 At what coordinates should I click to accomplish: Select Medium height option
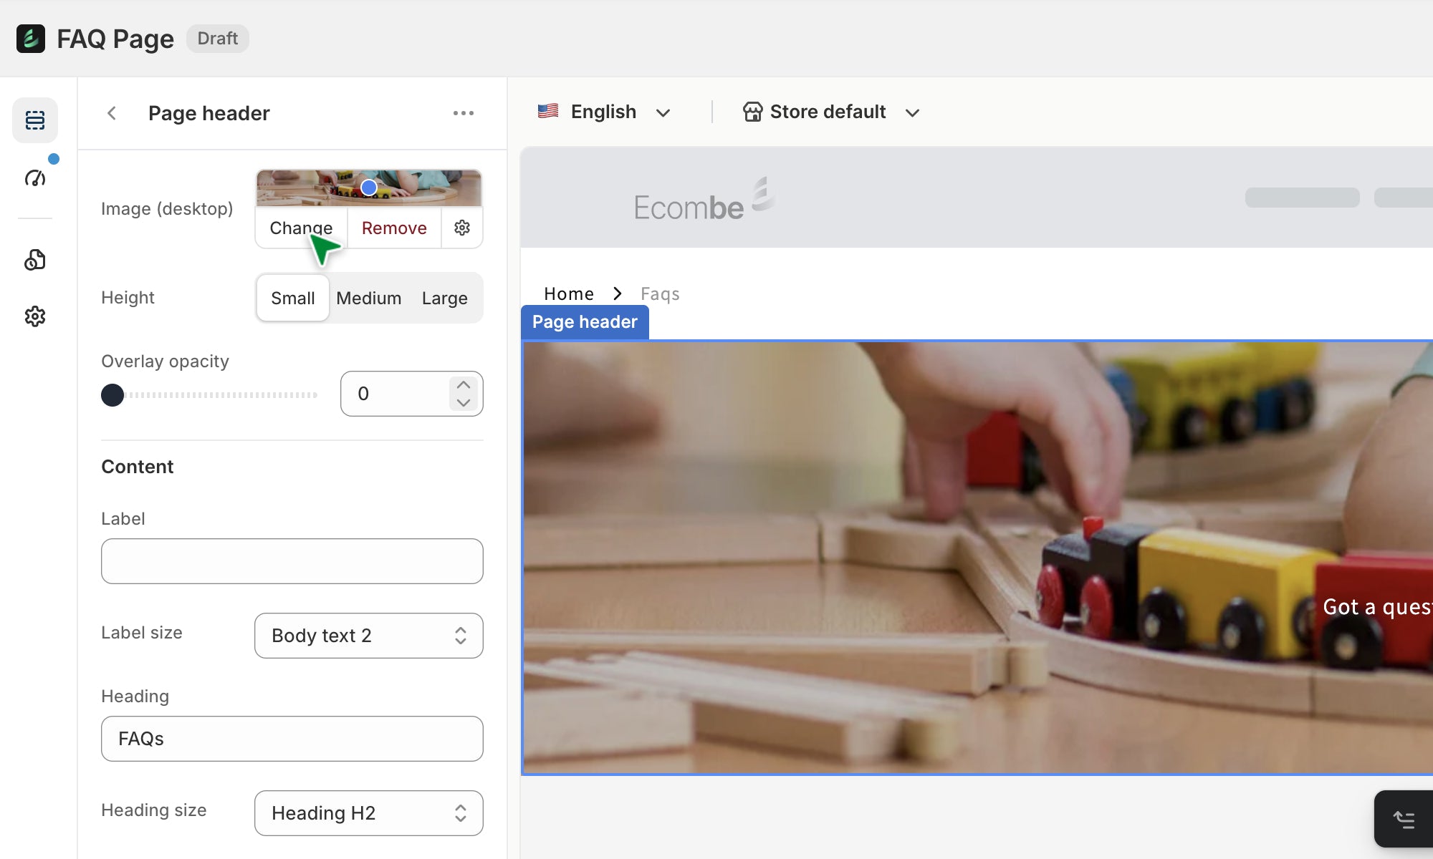coord(368,298)
